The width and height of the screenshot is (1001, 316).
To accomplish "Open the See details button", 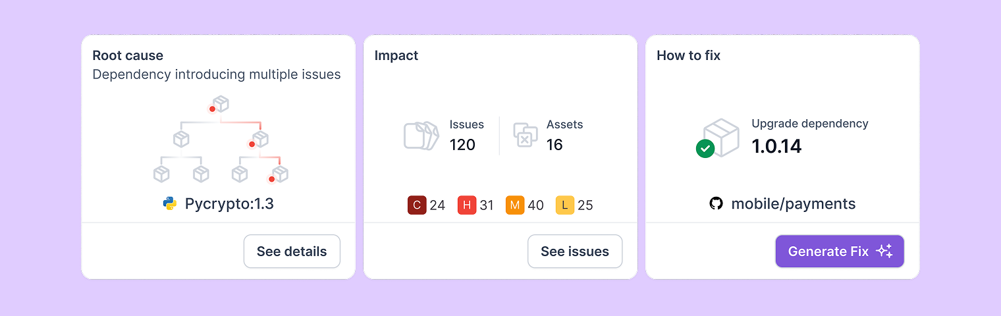I will (x=292, y=251).
